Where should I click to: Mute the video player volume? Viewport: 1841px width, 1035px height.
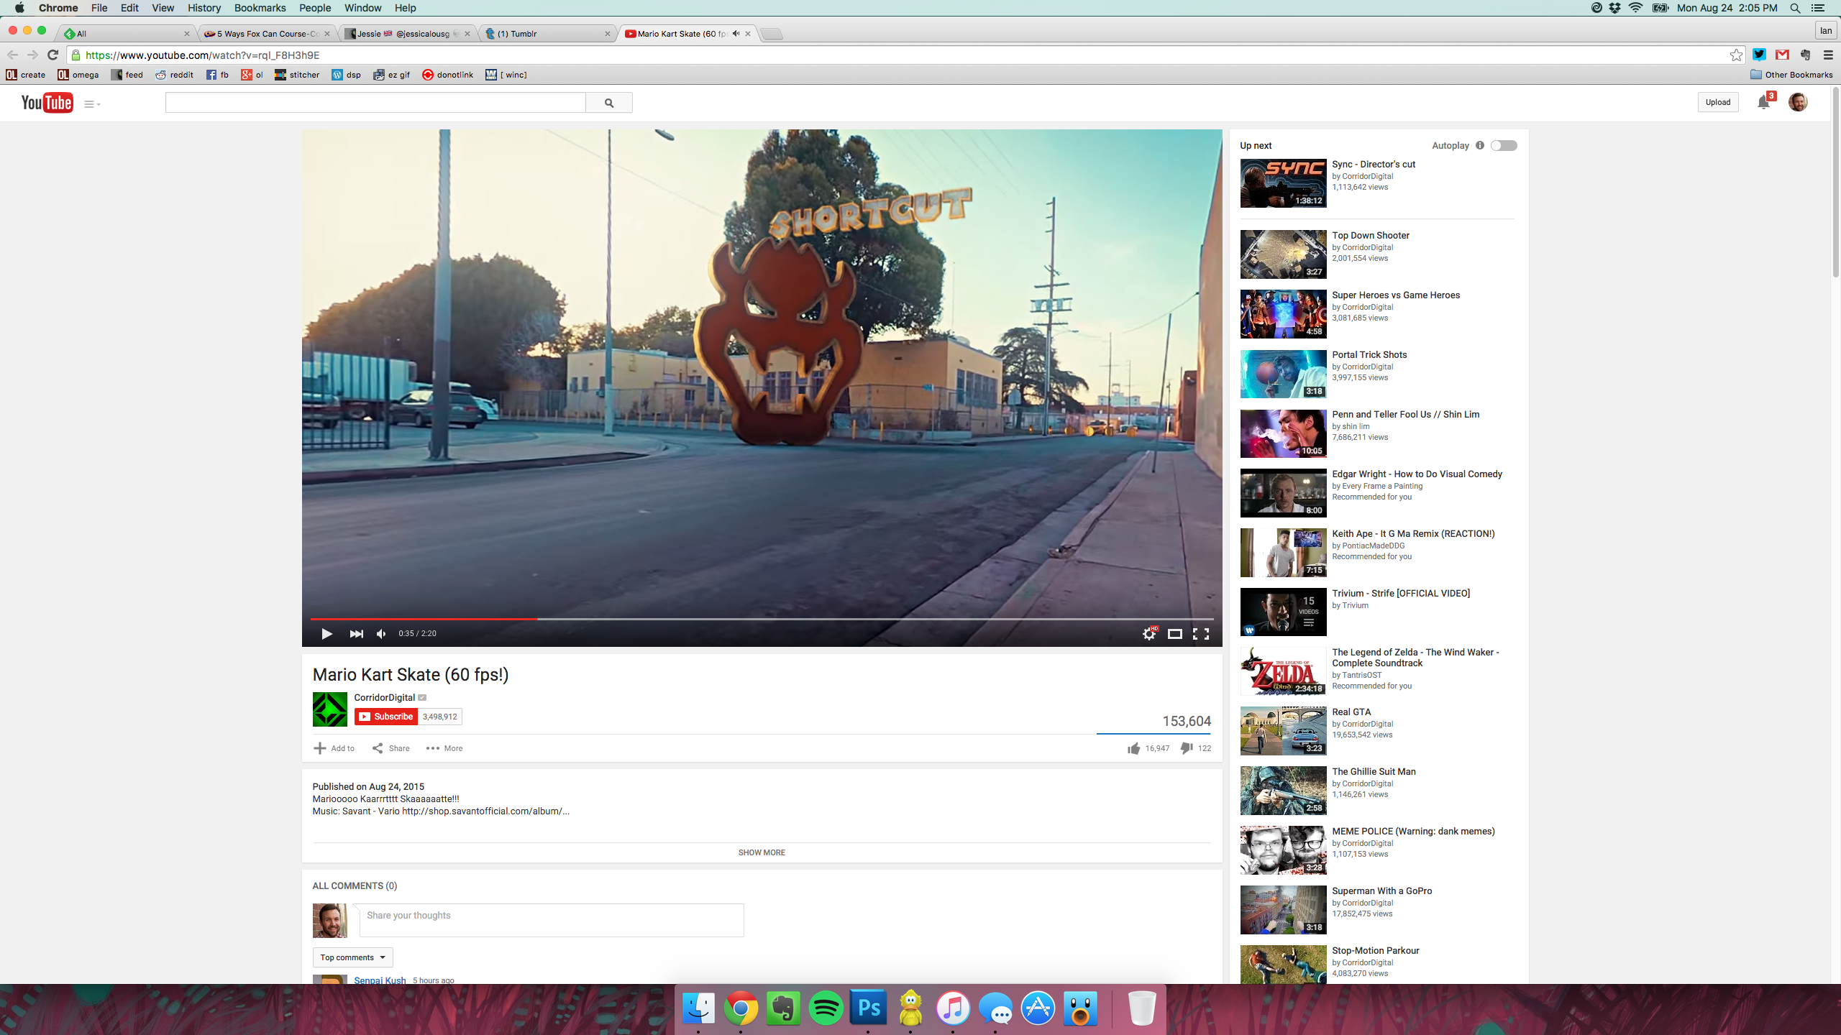[x=382, y=633]
